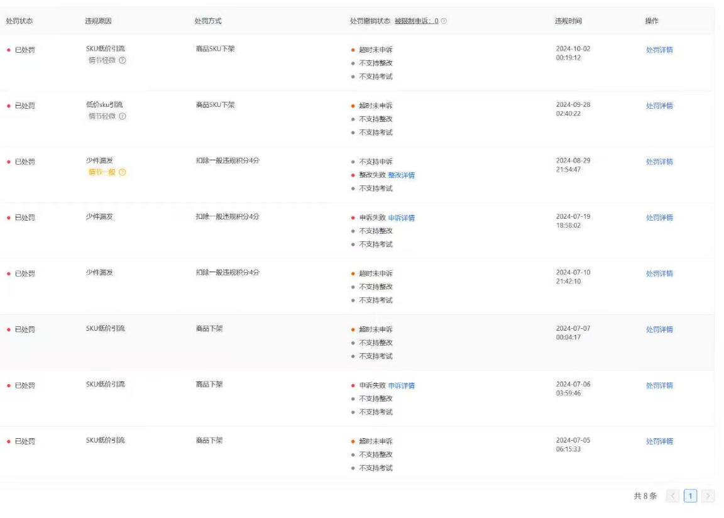The height and width of the screenshot is (518, 724).
Task: View 处罚详情 for the 2024-08-29 violation
Action: 659,162
